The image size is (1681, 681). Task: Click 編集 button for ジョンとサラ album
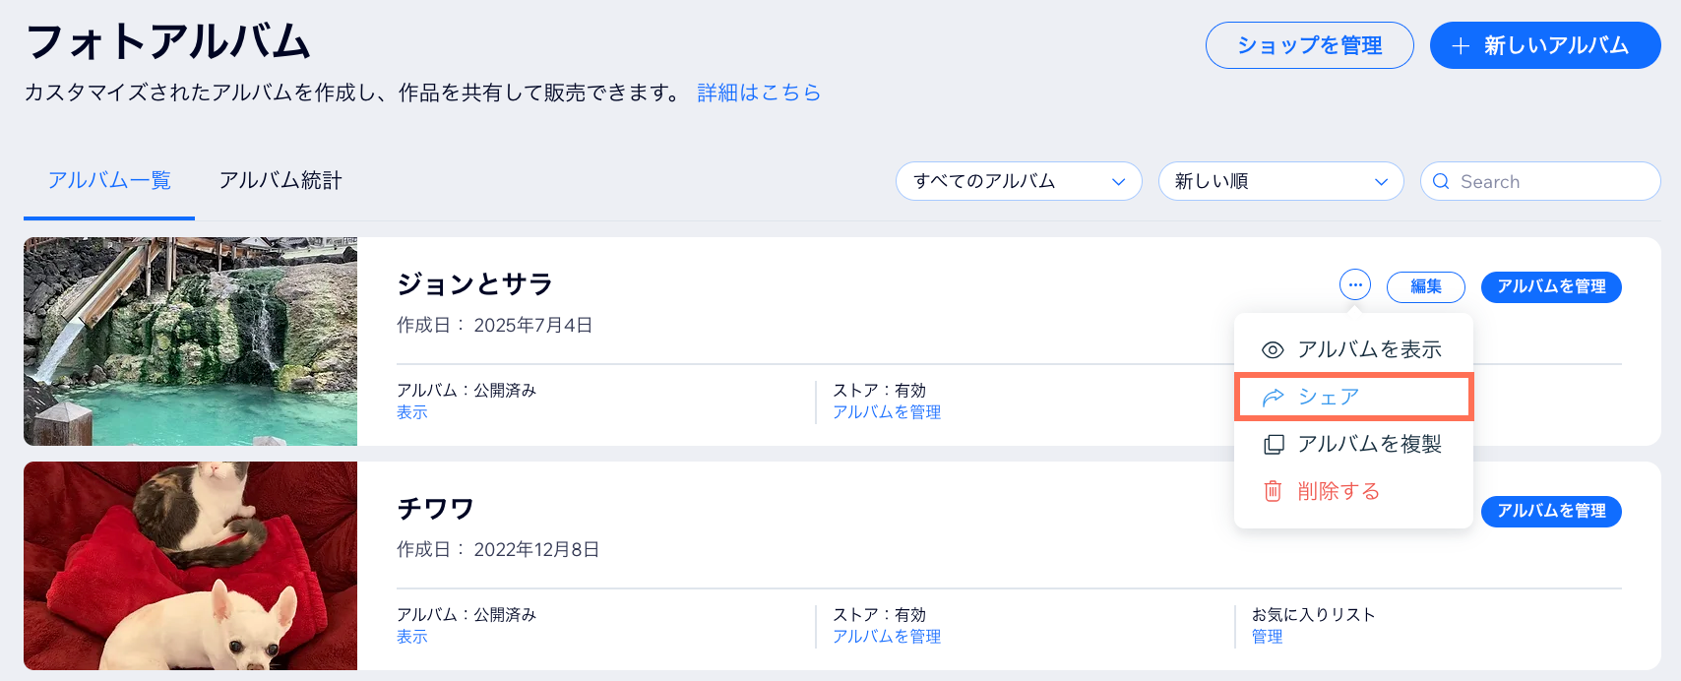[1425, 286]
